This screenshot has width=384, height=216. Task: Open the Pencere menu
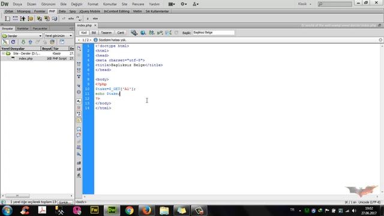pyautogui.click(x=138, y=4)
